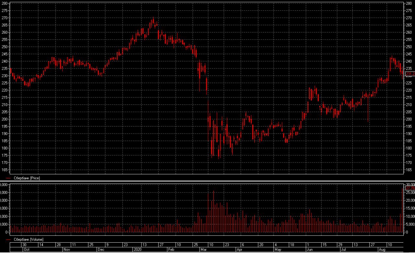This screenshot has width=415, height=253.
Task: Click the 25,000 volume level on right axis
Action: point(410,193)
